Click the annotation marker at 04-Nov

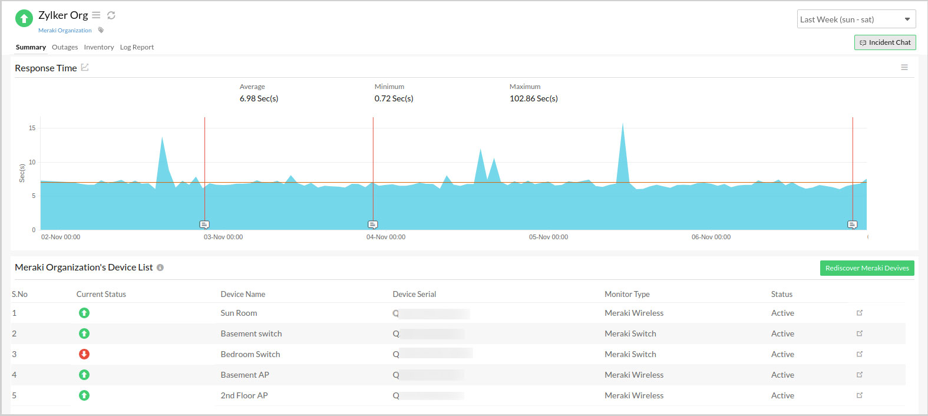tap(373, 224)
